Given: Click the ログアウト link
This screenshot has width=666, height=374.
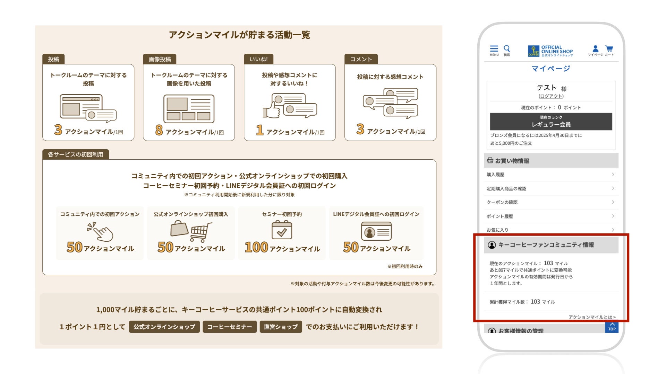Looking at the screenshot, I should point(551,96).
